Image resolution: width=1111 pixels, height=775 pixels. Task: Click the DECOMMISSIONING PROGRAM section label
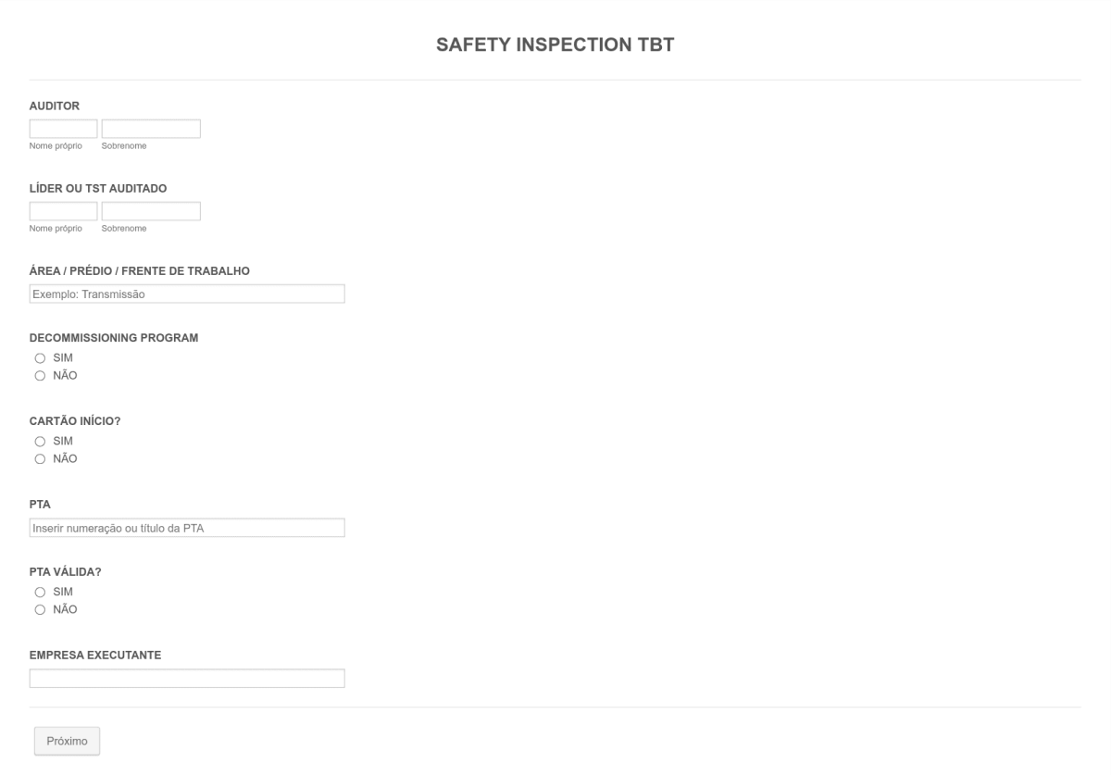point(113,337)
